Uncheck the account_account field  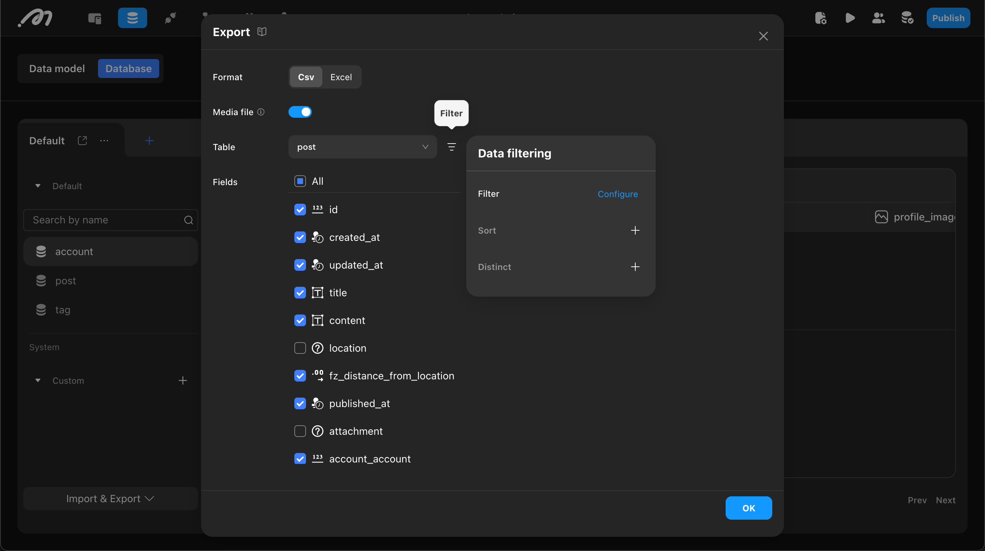click(x=300, y=459)
